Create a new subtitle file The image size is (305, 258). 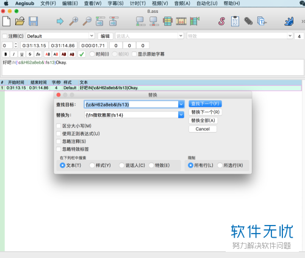(6, 21)
